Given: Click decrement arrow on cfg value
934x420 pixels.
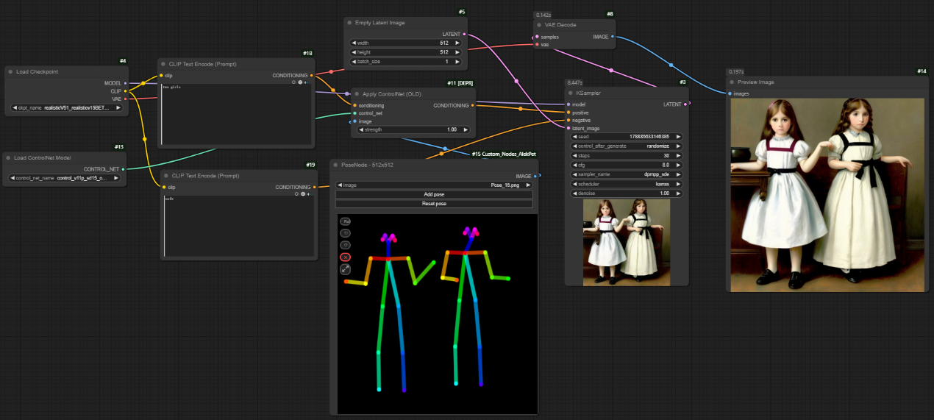Looking at the screenshot, I should click(x=575, y=165).
